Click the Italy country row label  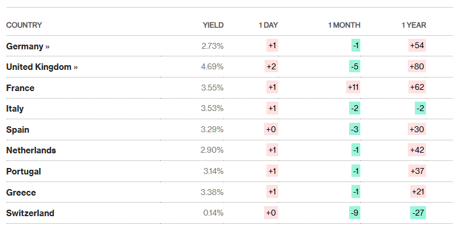[x=15, y=109]
